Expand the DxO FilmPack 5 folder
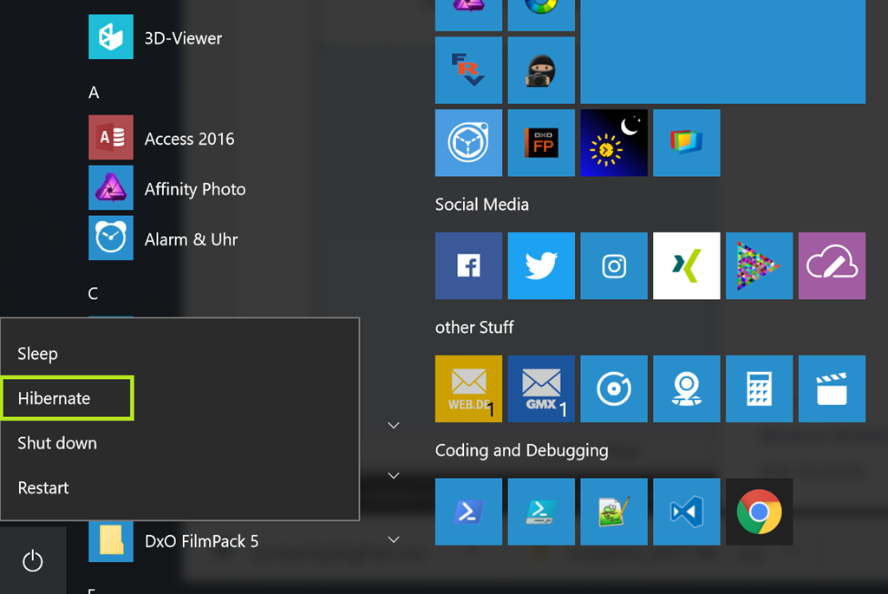Viewport: 888px width, 594px height. (394, 540)
